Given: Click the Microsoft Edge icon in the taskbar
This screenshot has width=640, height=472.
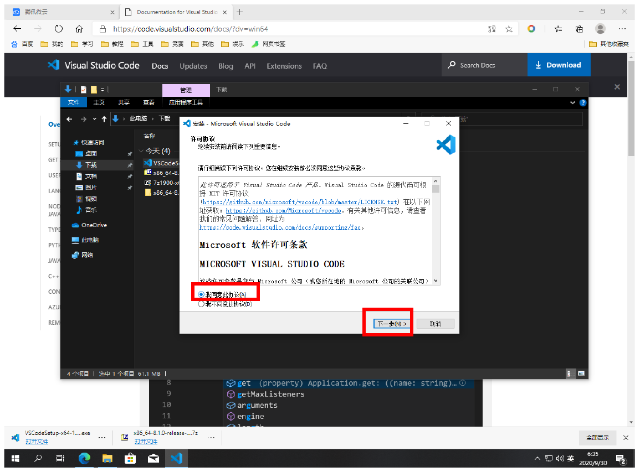Looking at the screenshot, I should pyautogui.click(x=84, y=458).
